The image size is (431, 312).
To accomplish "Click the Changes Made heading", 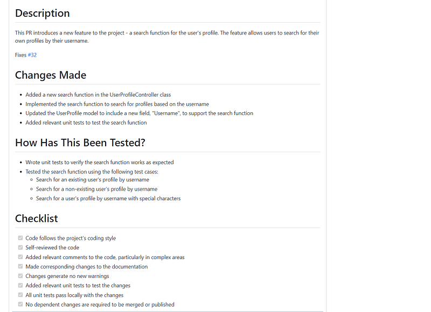I will [51, 75].
